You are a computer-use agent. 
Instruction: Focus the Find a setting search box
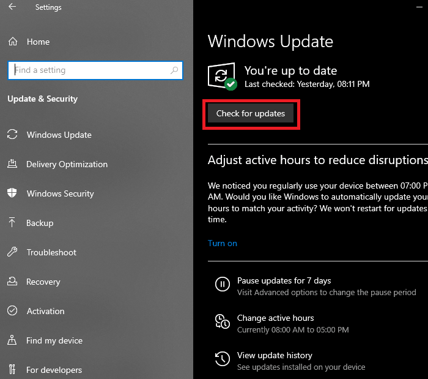pos(95,70)
